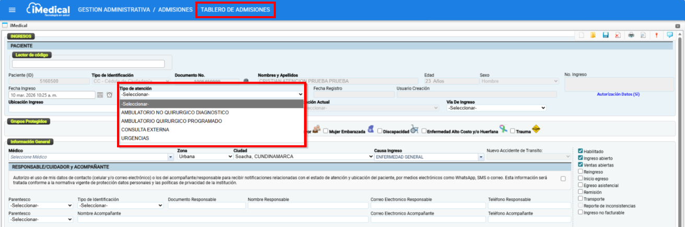This screenshot has width=685, height=227.
Task: Expand the Vía De Ingreso dropdown
Action: coord(496,108)
